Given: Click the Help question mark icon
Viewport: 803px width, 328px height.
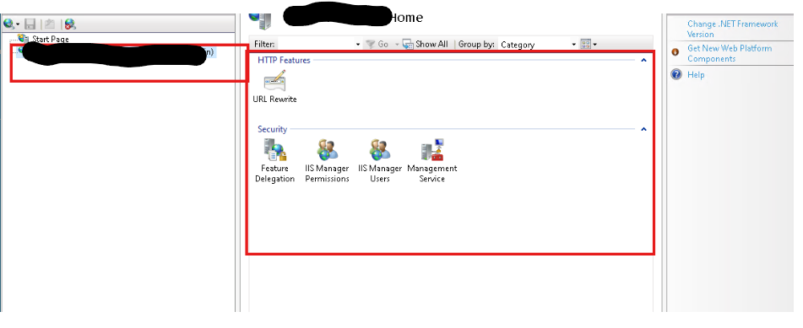Looking at the screenshot, I should click(x=676, y=75).
